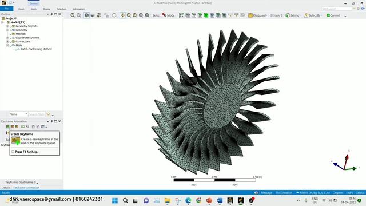
Task: Open Word from taskbar
Action: (220, 201)
